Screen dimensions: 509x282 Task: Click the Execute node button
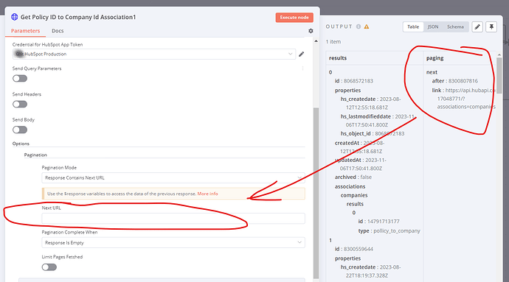(294, 18)
